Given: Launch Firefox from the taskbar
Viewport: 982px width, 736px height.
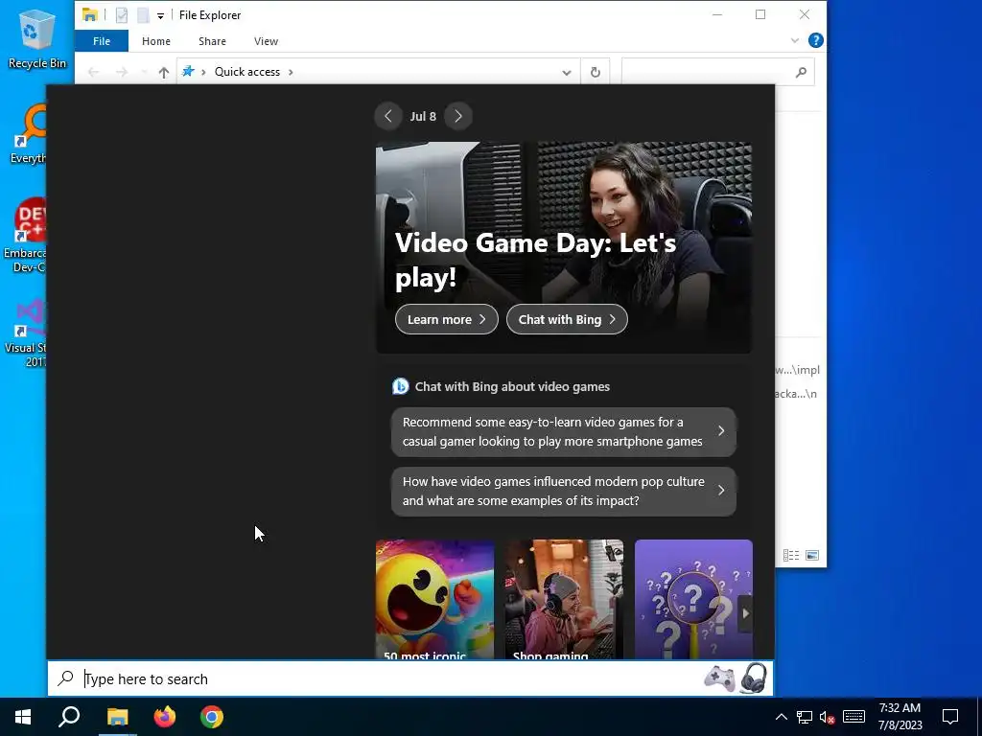Looking at the screenshot, I should click(x=165, y=717).
